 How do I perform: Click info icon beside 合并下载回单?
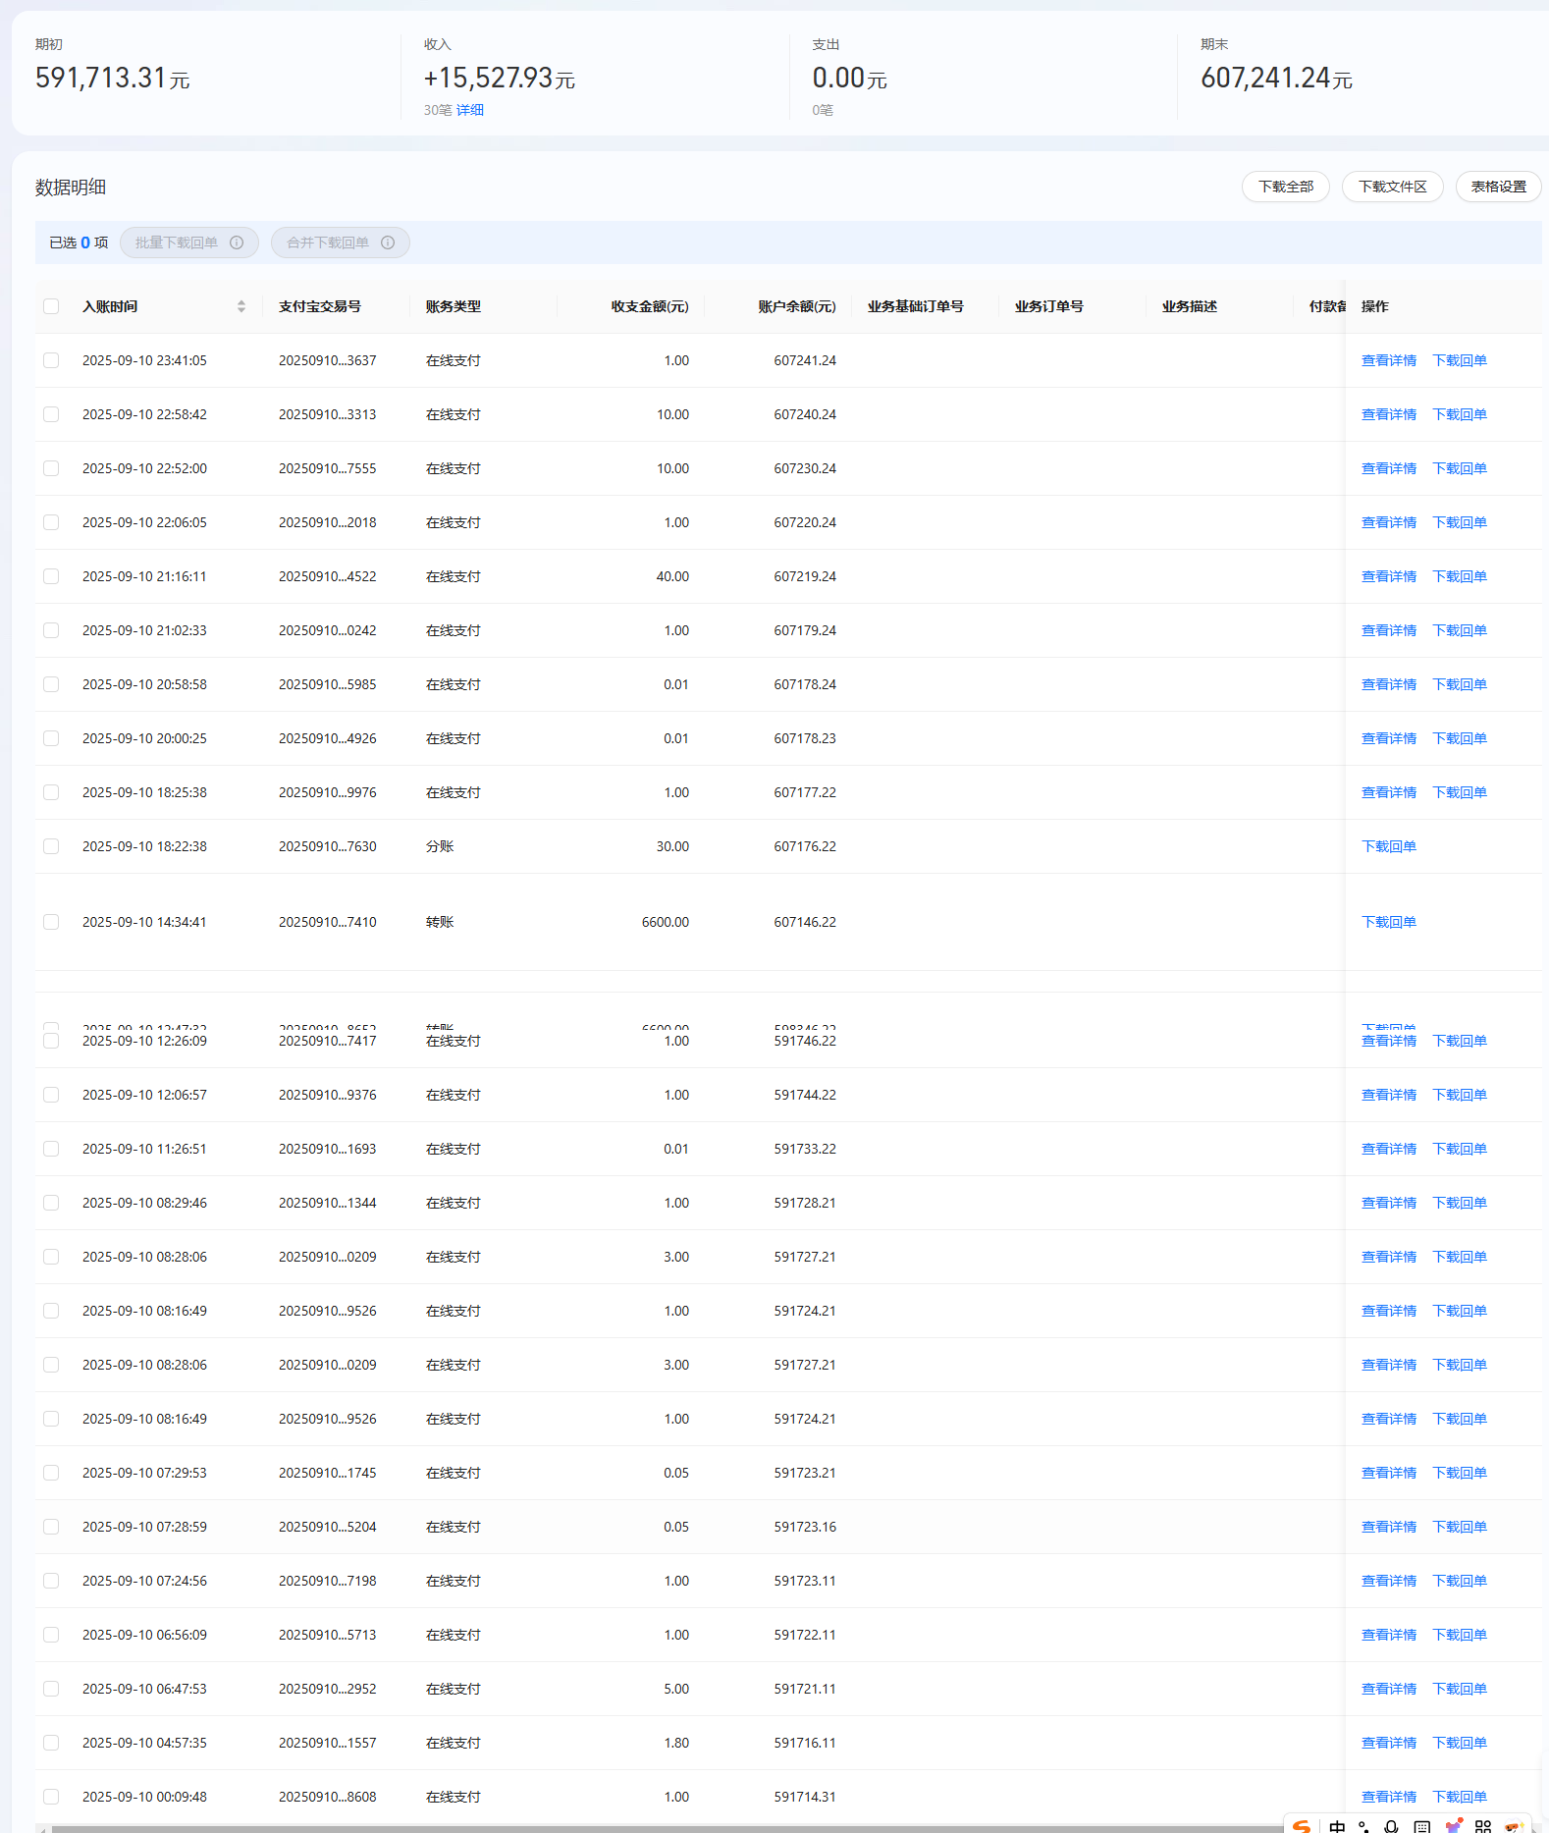(388, 243)
